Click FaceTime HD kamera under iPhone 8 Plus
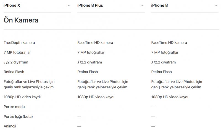The image size is (221, 132). point(95,43)
